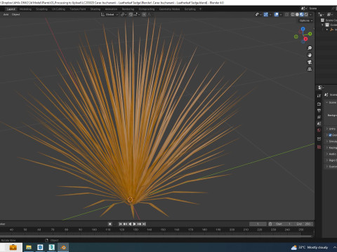
Task: Jump to the first frame in timeline
Action: click(x=121, y=224)
